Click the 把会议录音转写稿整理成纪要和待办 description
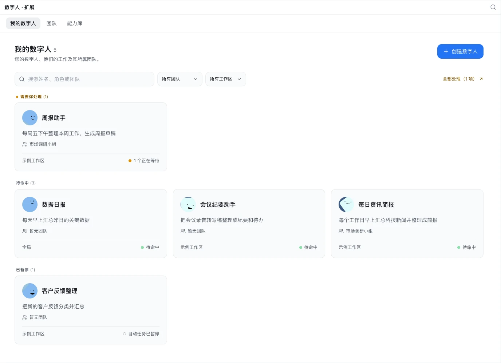This screenshot has width=501, height=363. (222, 220)
